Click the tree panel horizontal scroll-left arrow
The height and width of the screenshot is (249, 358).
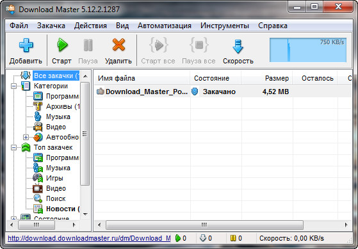[x=12, y=225]
